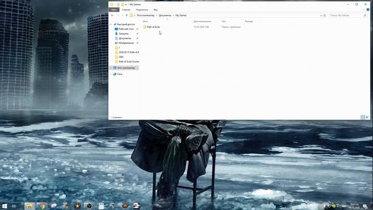The height and width of the screenshot is (210, 373).
Task: Open the action center notification icon
Action: (365, 206)
